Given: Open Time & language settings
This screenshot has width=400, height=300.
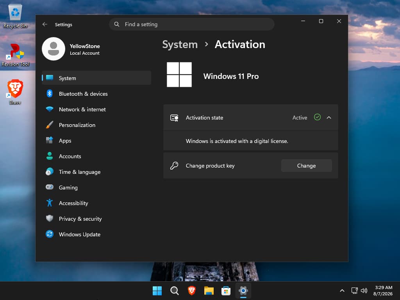Looking at the screenshot, I should [96, 172].
